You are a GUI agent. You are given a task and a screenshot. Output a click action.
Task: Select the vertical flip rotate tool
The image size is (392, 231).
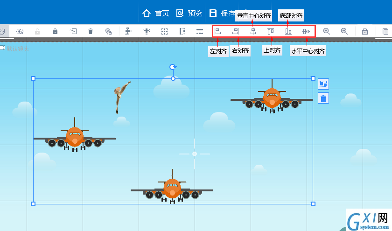coord(20,31)
